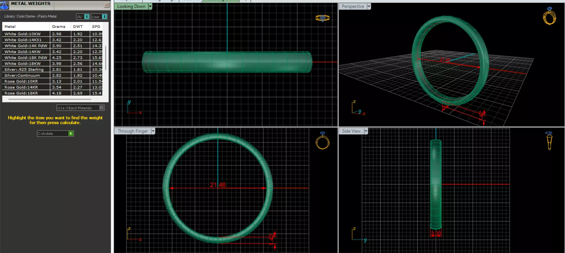565x253 pixels.
Task: Select the Looking Down viewport label
Action: point(131,6)
